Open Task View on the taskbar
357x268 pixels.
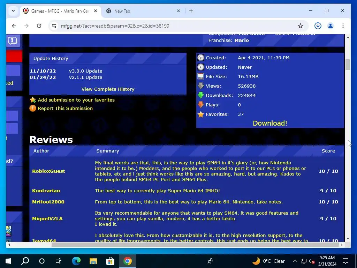59,261
